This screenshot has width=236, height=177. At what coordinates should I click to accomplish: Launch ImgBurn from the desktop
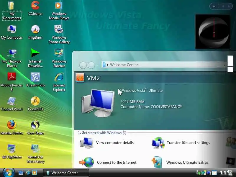coord(35,32)
